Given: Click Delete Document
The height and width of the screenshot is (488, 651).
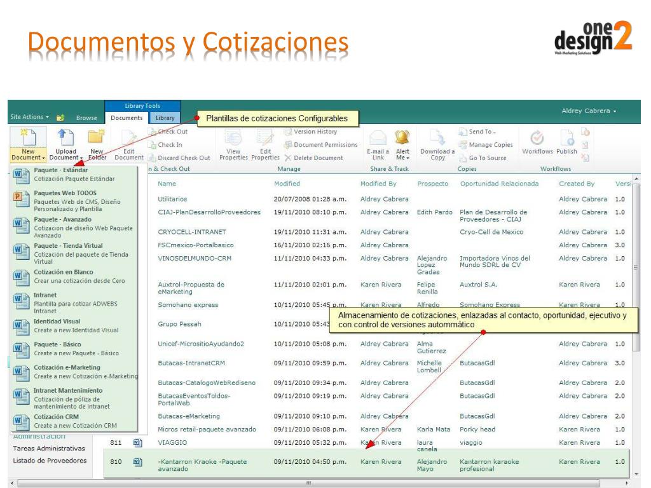Looking at the screenshot, I should click(x=314, y=158).
